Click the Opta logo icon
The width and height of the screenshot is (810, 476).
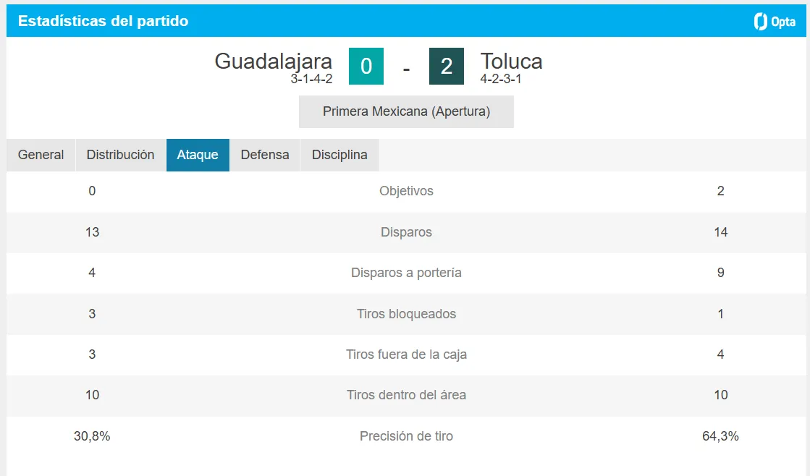point(775,21)
